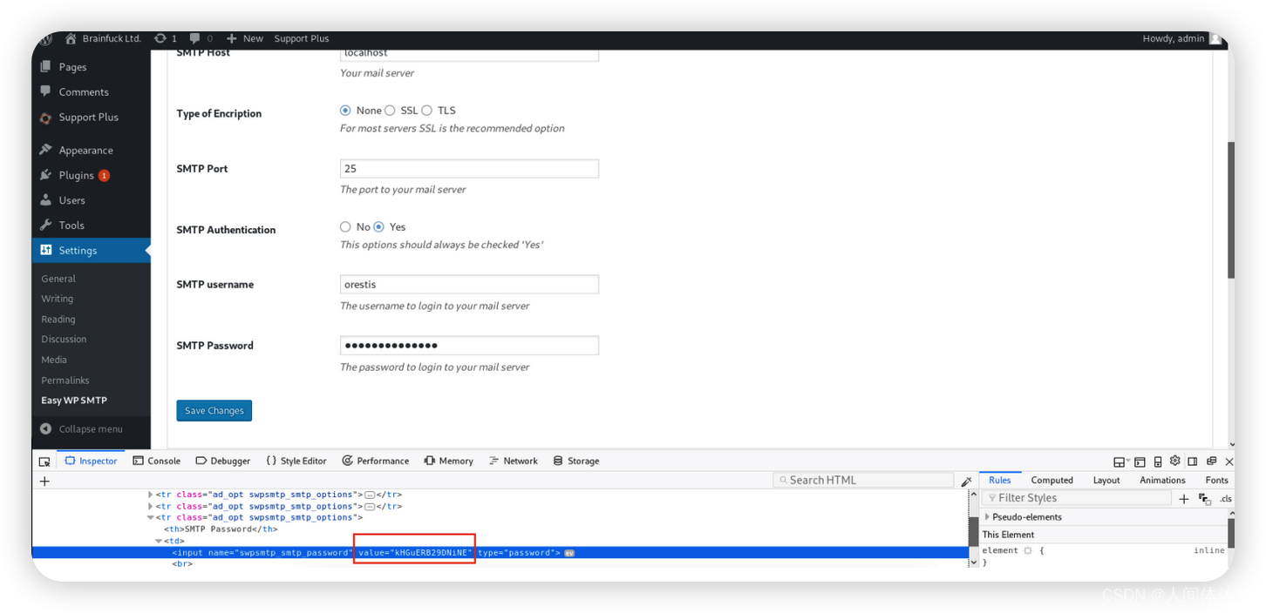
Task: Open devtools settings gear icon
Action: pos(1175,461)
